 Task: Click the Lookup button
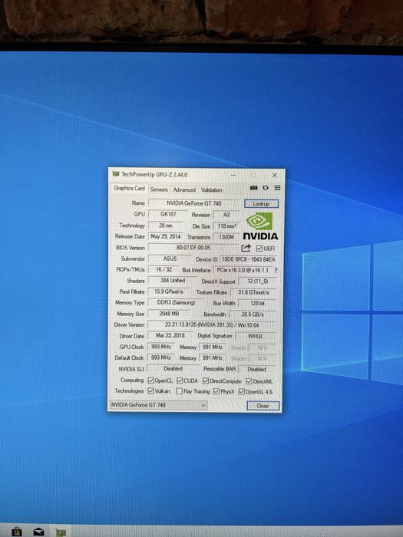261,204
